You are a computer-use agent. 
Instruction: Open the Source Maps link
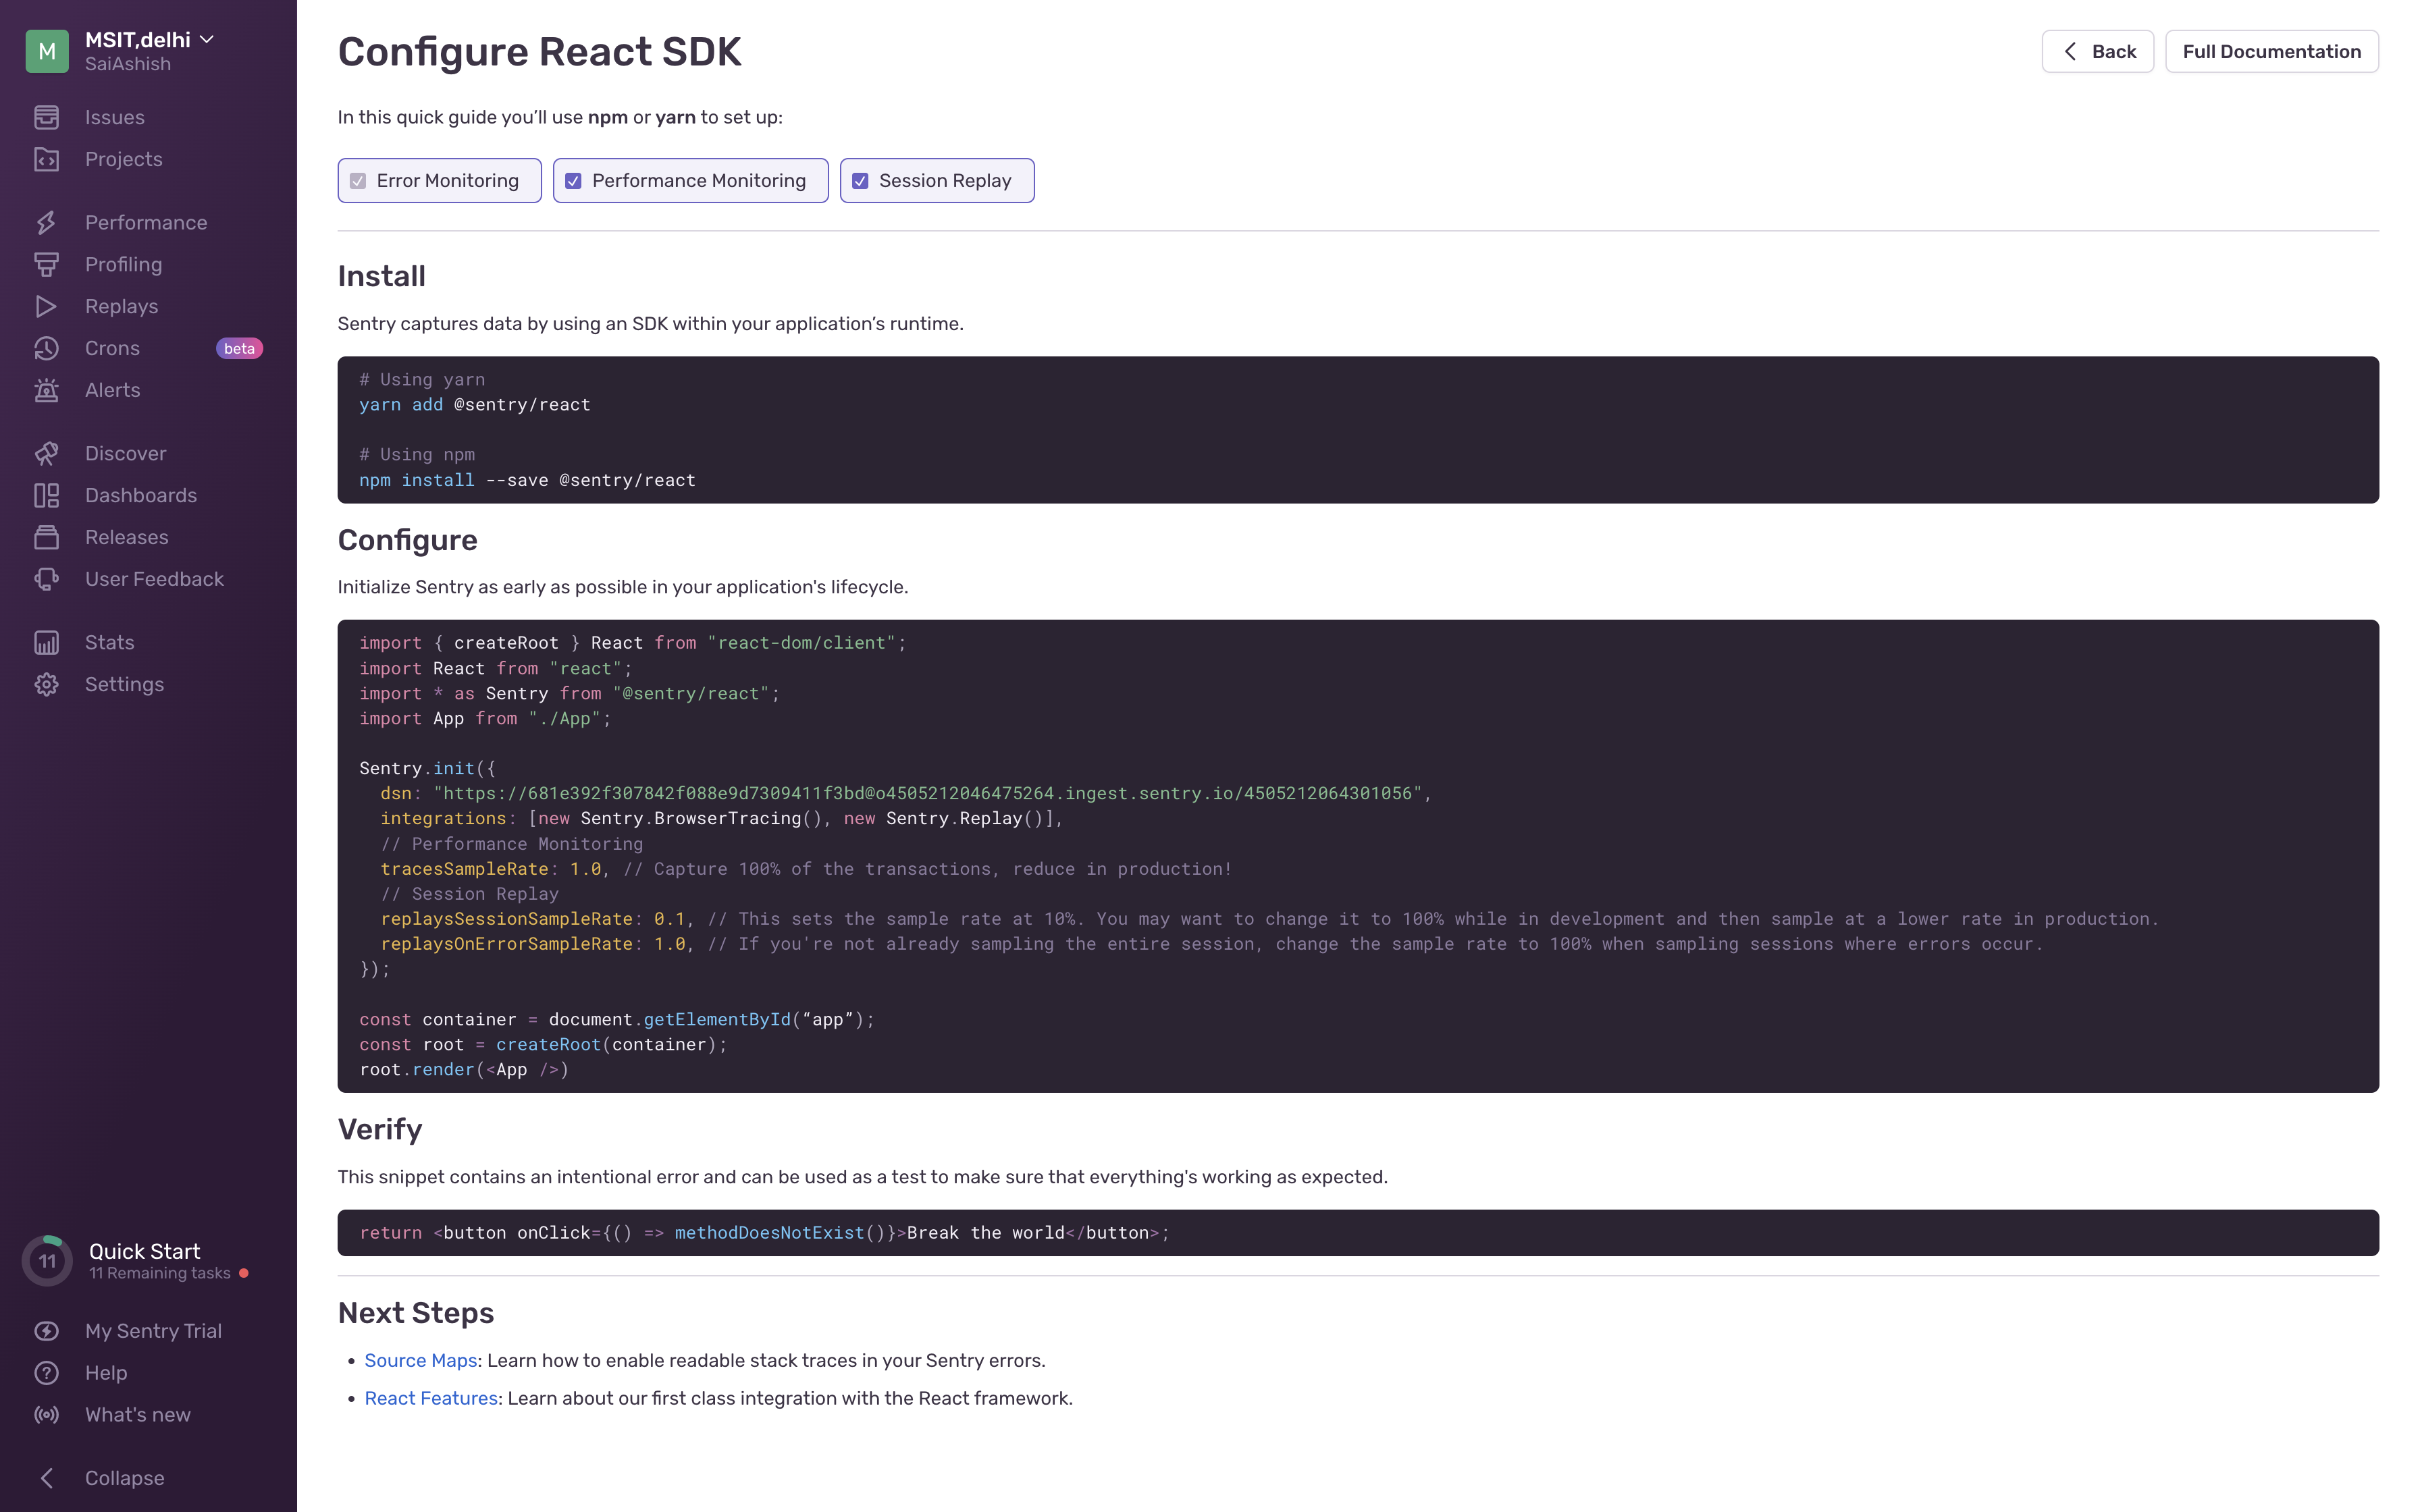click(x=420, y=1360)
